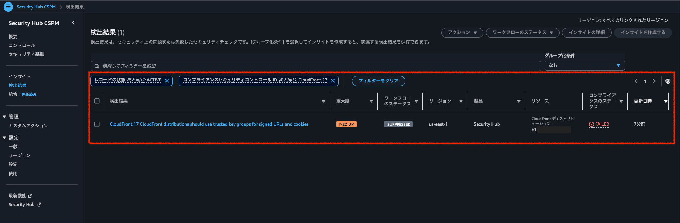Screen dimensions: 680x223
Task: Go to next results page
Action: click(654, 81)
